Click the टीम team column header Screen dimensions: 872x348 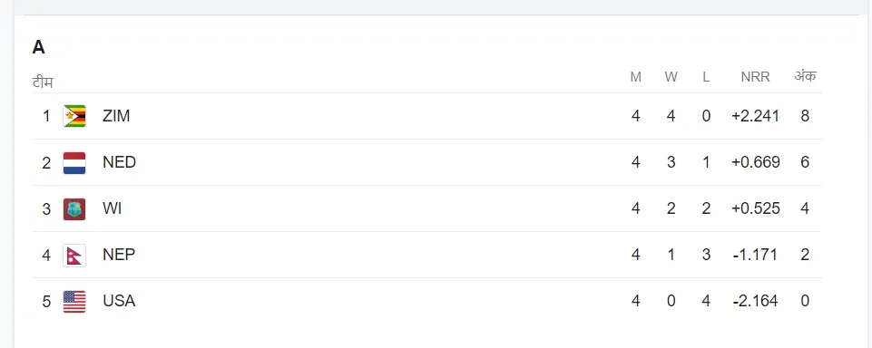[43, 82]
